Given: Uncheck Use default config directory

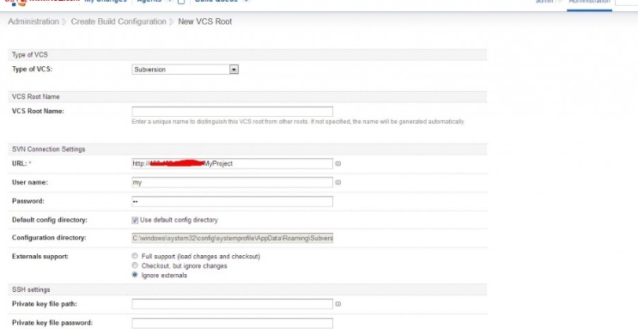Looking at the screenshot, I should (135, 220).
